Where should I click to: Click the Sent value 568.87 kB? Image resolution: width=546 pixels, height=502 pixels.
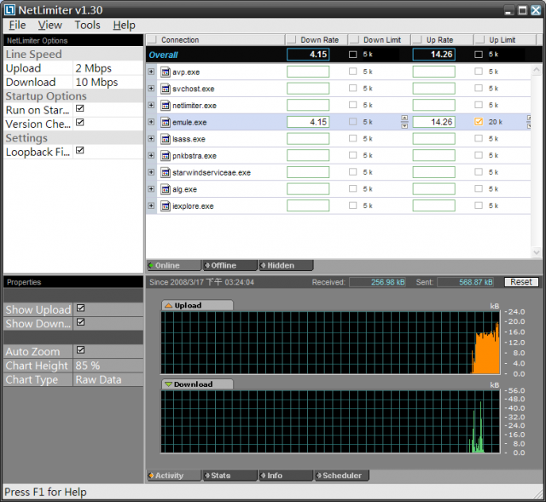tap(466, 282)
